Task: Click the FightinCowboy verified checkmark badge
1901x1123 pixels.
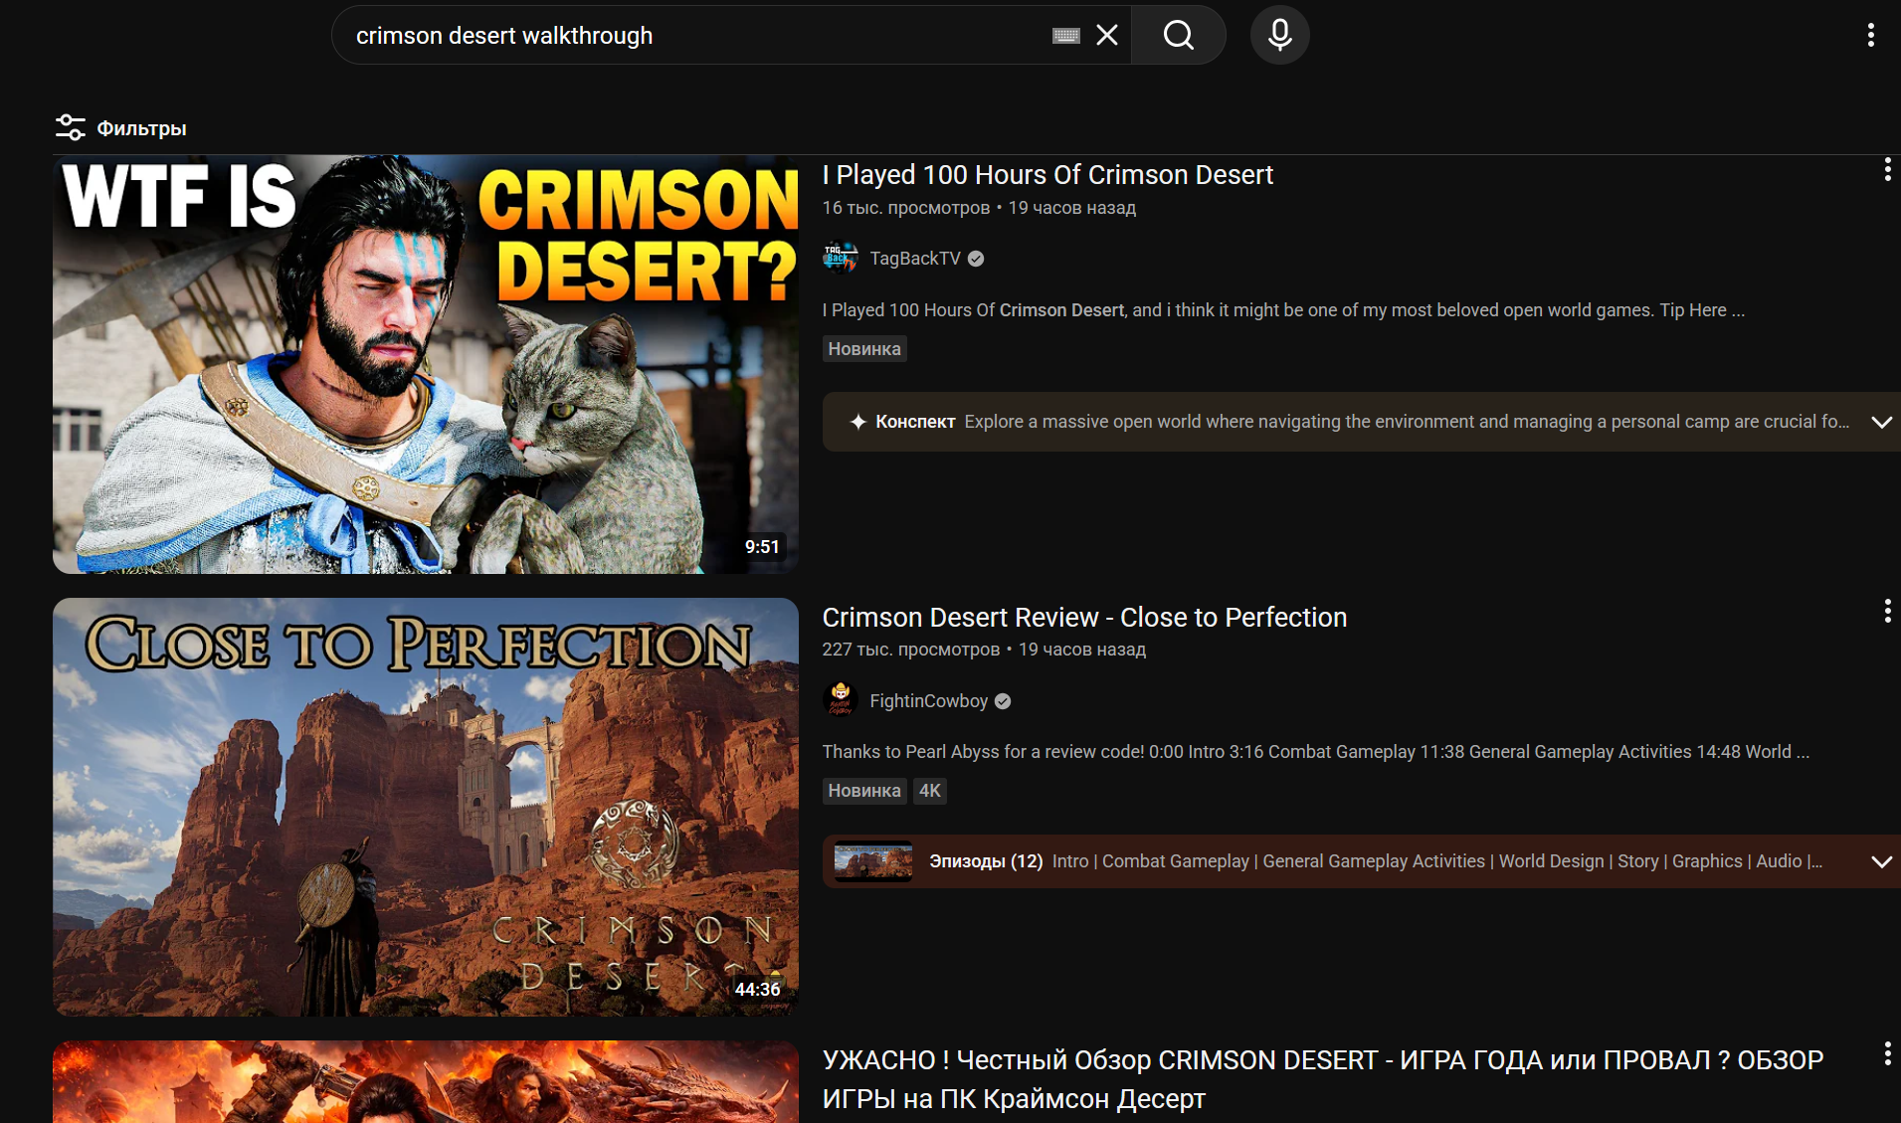Action: tap(1003, 701)
